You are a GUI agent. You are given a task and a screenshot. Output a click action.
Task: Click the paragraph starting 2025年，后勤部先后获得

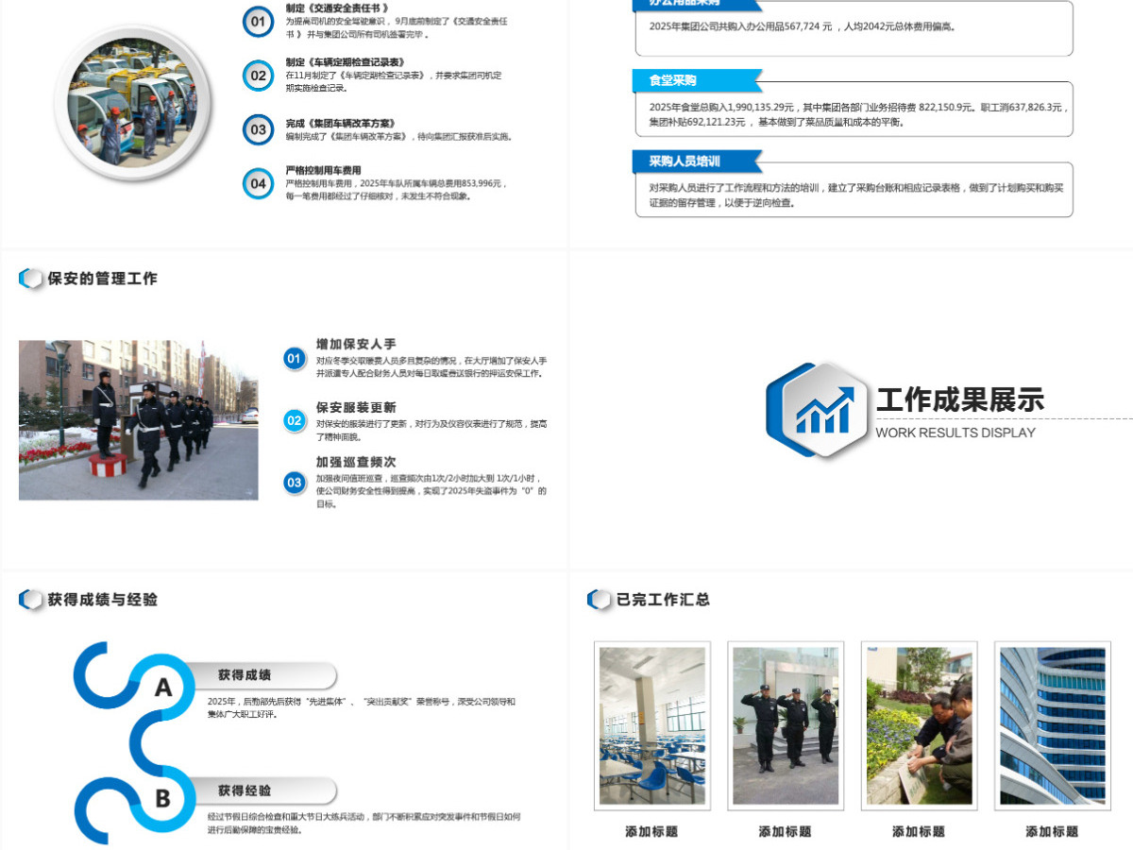click(x=362, y=708)
